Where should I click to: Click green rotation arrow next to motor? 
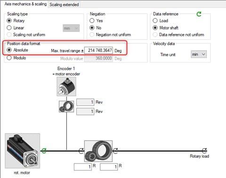click(44, 151)
